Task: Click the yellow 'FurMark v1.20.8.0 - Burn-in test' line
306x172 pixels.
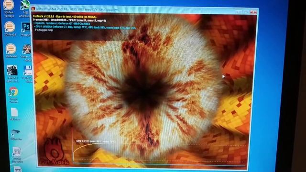Action: click(65, 17)
